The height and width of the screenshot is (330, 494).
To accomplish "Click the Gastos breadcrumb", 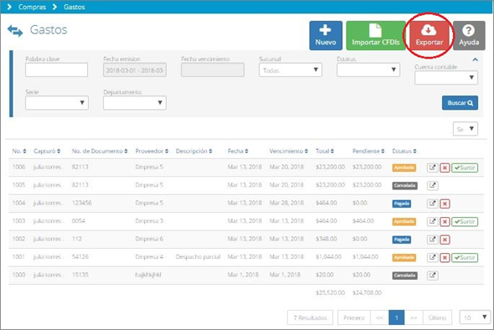I will (x=74, y=7).
